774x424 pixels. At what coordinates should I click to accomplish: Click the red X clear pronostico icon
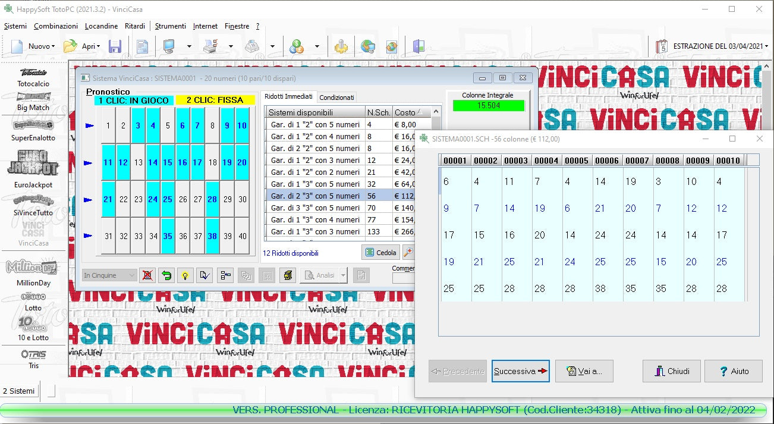point(147,275)
